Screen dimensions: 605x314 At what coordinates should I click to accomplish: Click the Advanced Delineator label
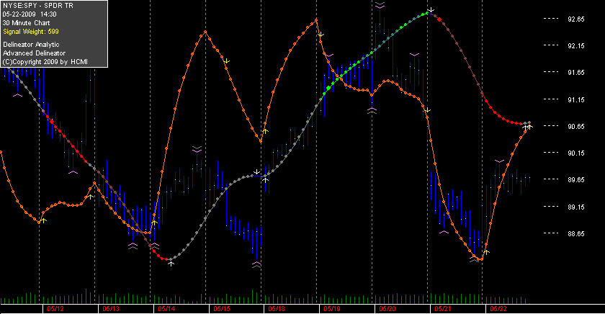click(34, 53)
